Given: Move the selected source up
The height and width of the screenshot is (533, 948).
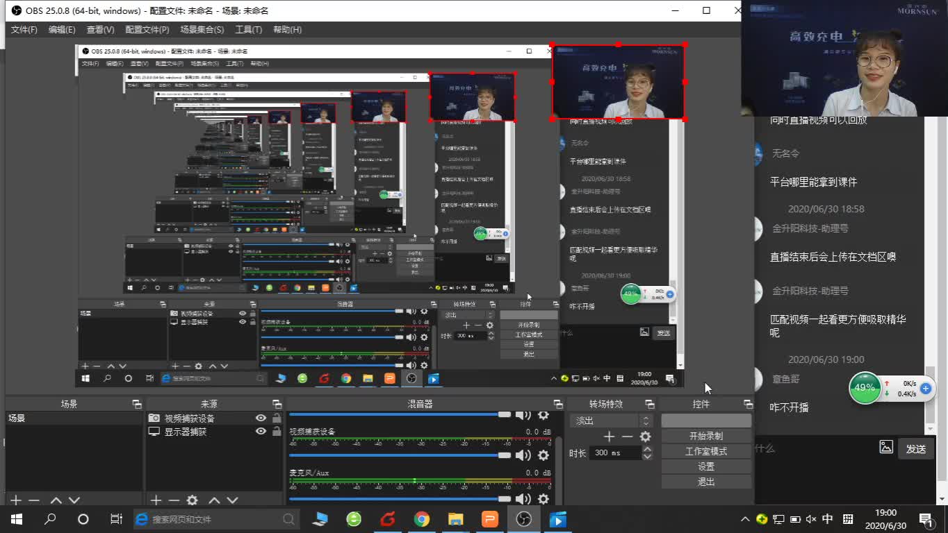Looking at the screenshot, I should pos(214,500).
